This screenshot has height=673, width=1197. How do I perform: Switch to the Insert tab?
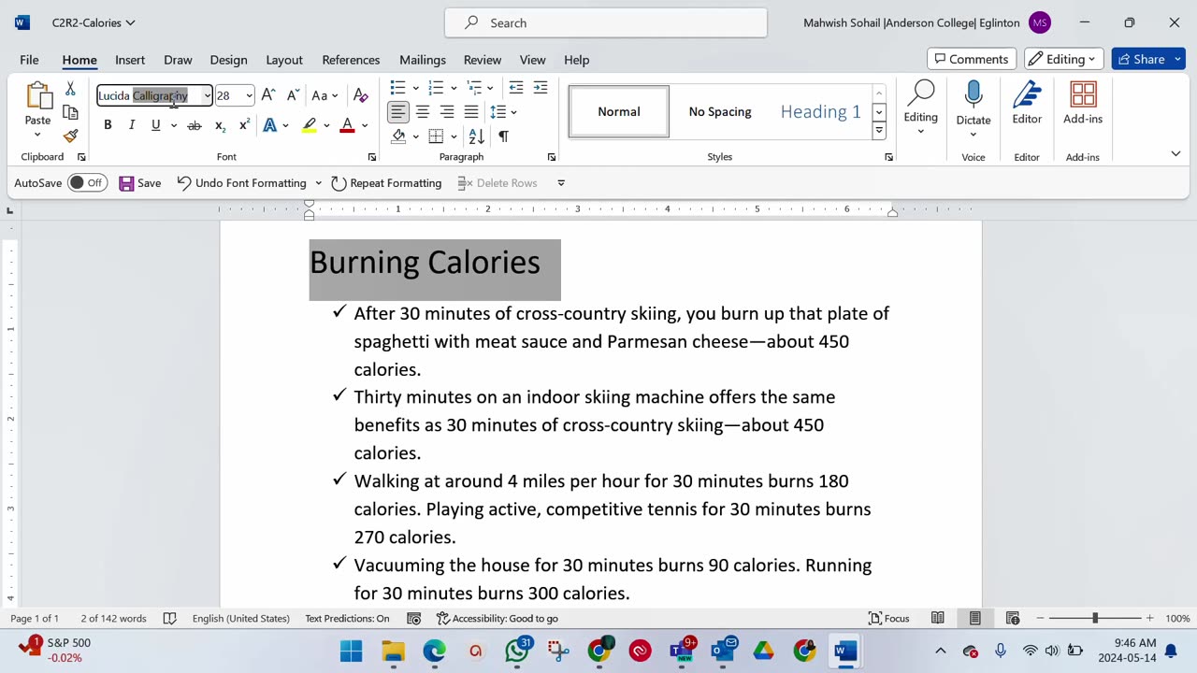(x=130, y=60)
